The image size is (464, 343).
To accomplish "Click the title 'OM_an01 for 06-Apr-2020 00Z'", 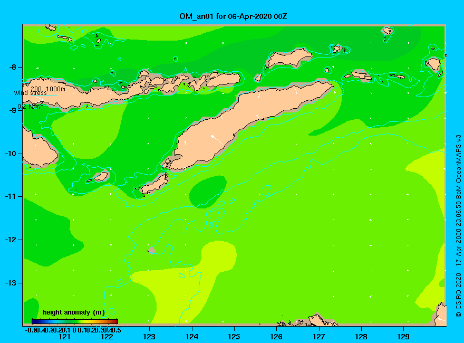I will point(233,16).
